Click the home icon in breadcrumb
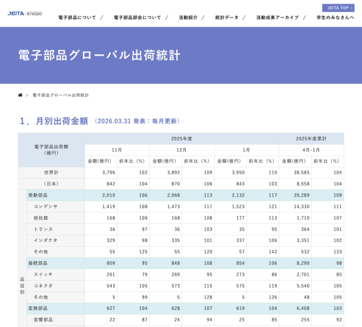362x327 pixels. tap(21, 95)
